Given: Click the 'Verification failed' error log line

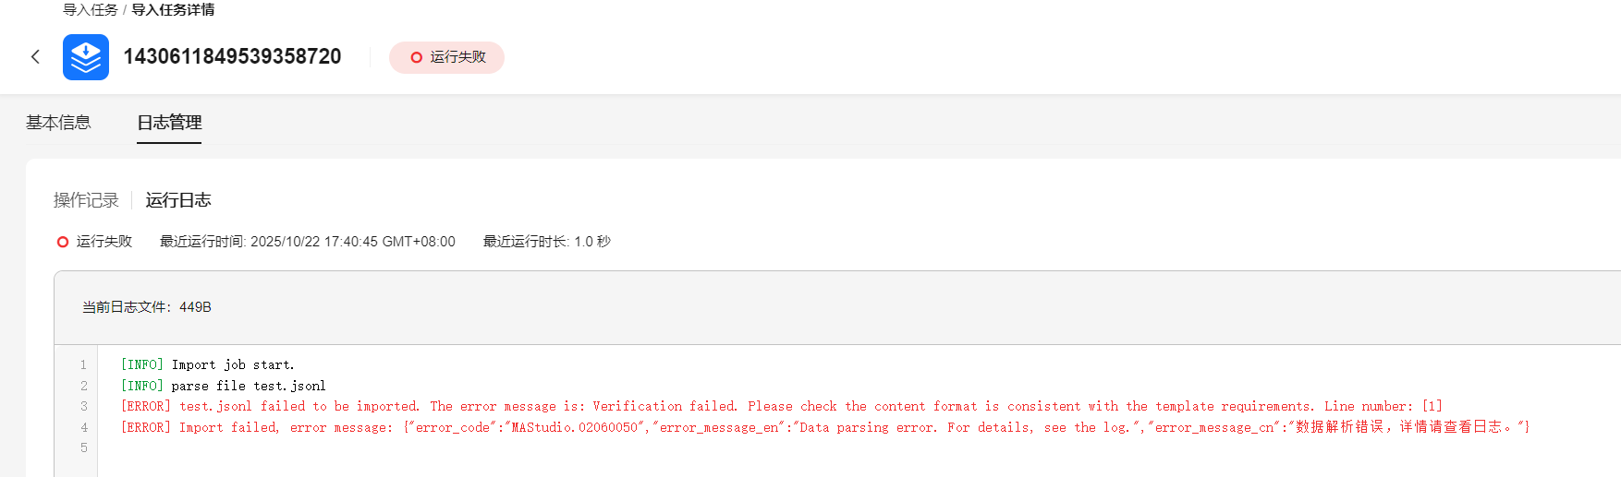Looking at the screenshot, I should click(781, 407).
